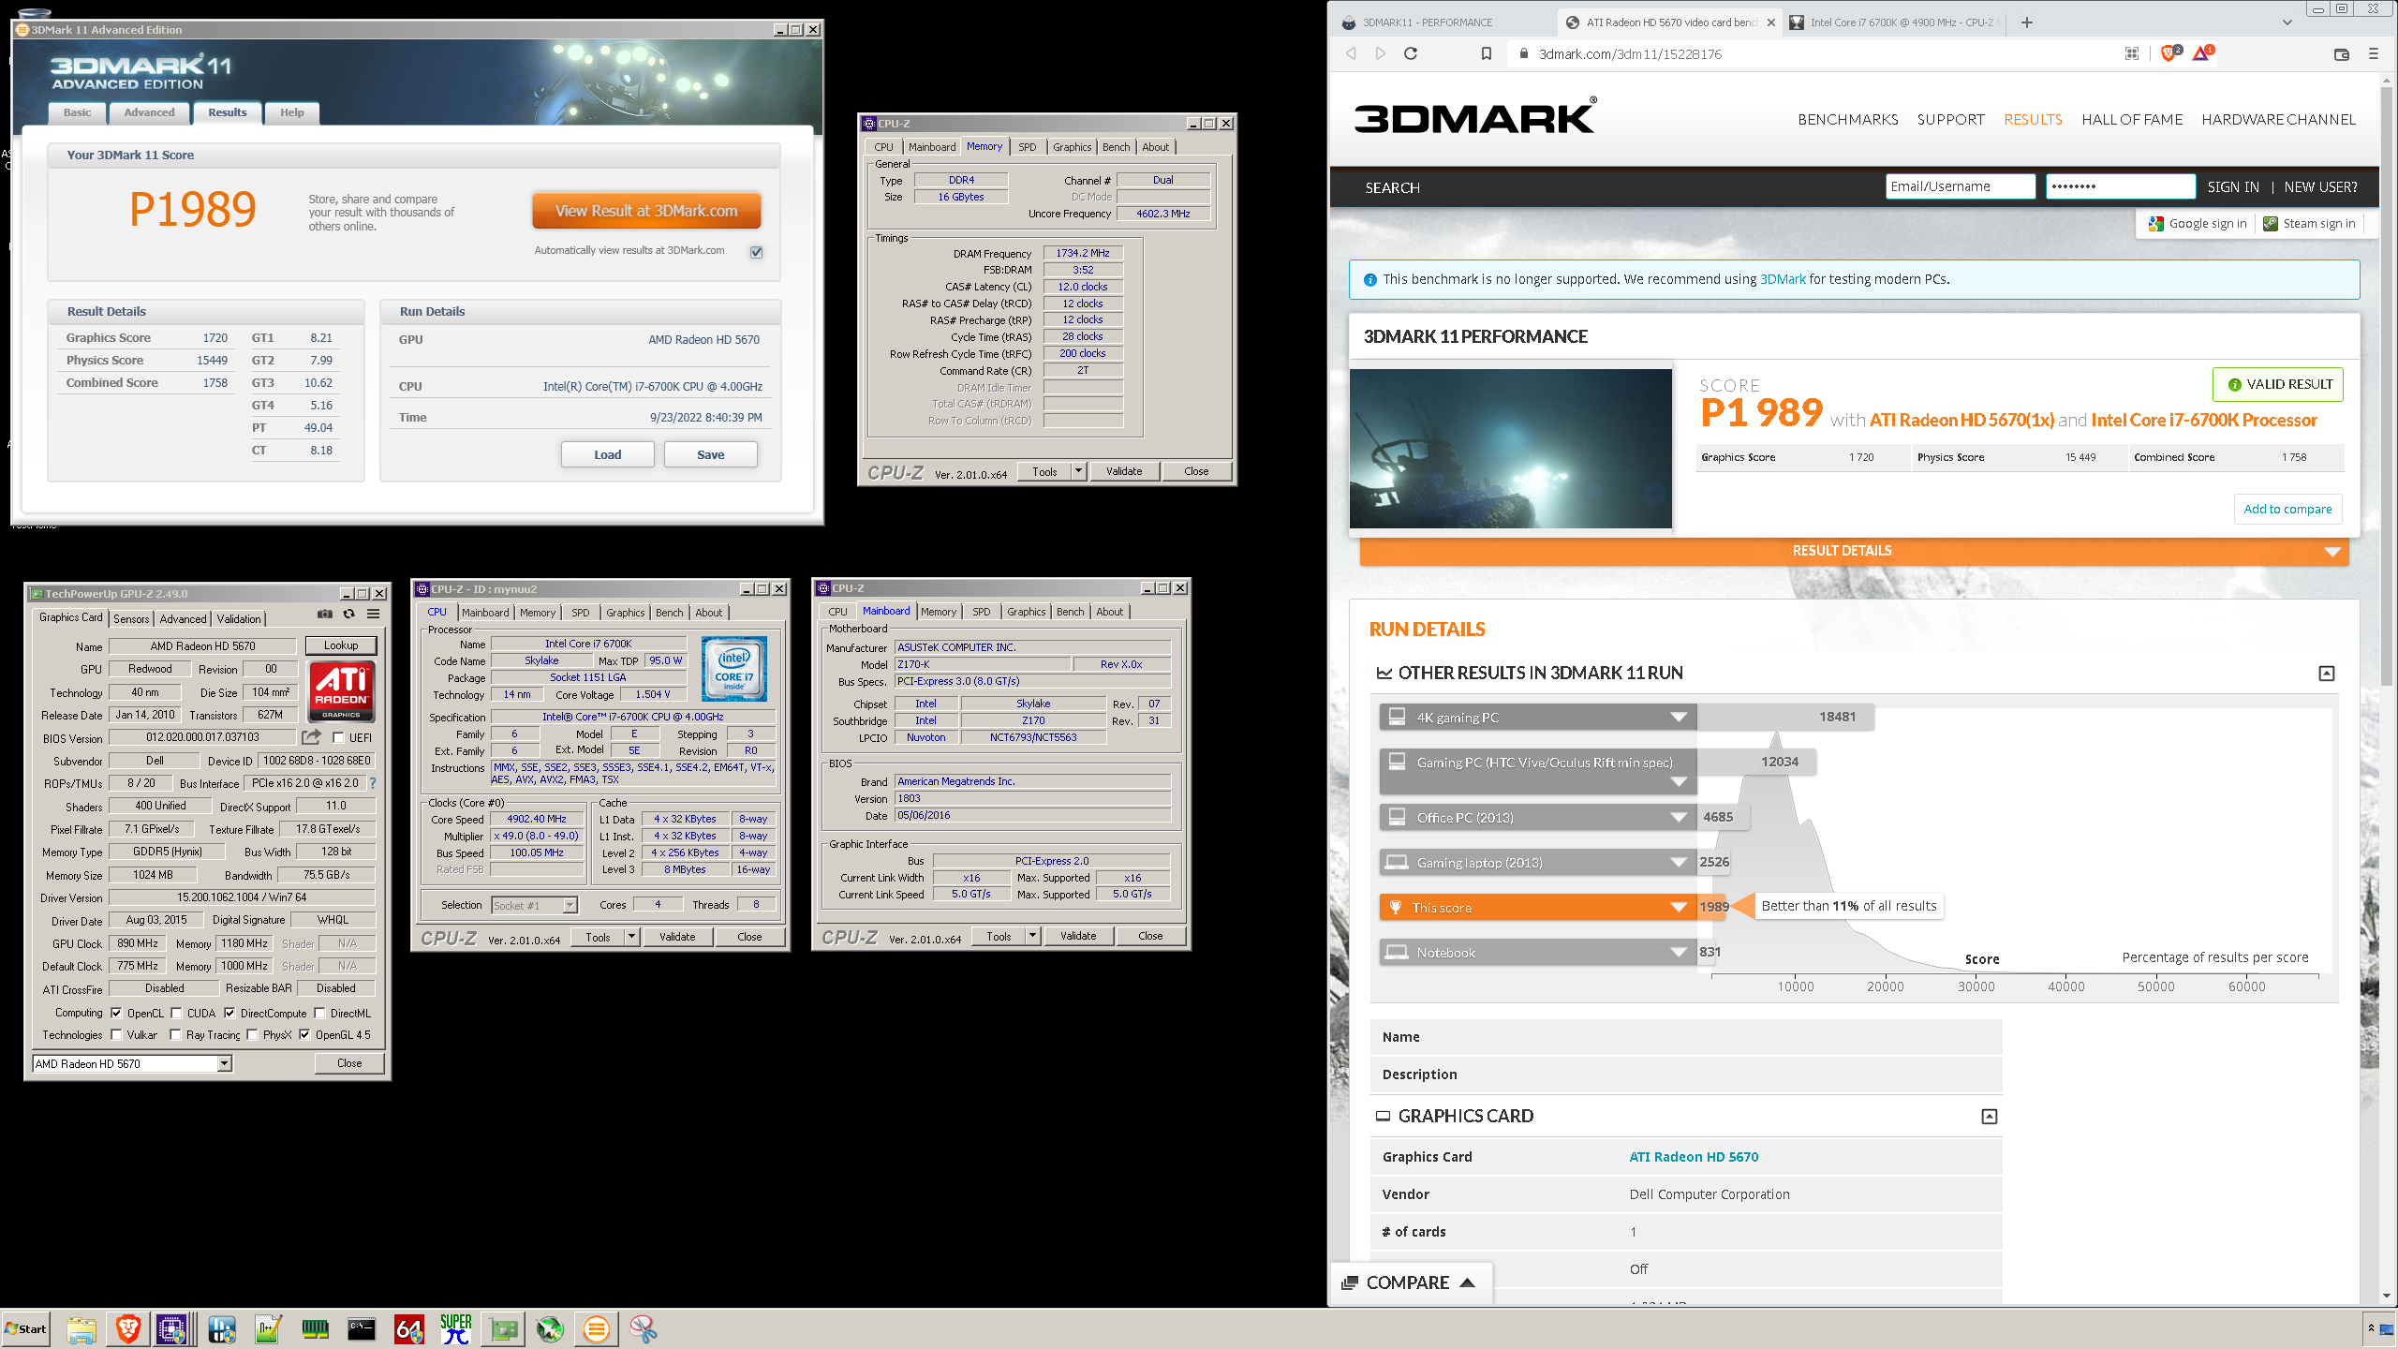Open the Tools dropdown arrow in CPU-Z Memory window
Screen dimensions: 2398x1349
[1079, 471]
